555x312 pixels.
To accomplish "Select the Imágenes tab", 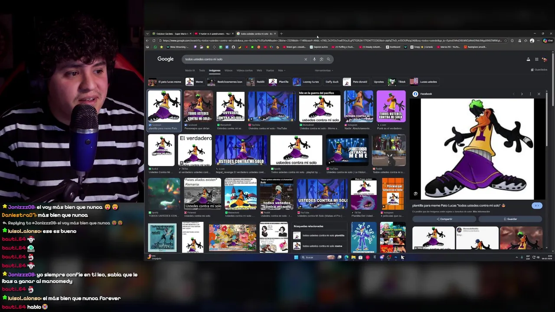I will [x=215, y=70].
